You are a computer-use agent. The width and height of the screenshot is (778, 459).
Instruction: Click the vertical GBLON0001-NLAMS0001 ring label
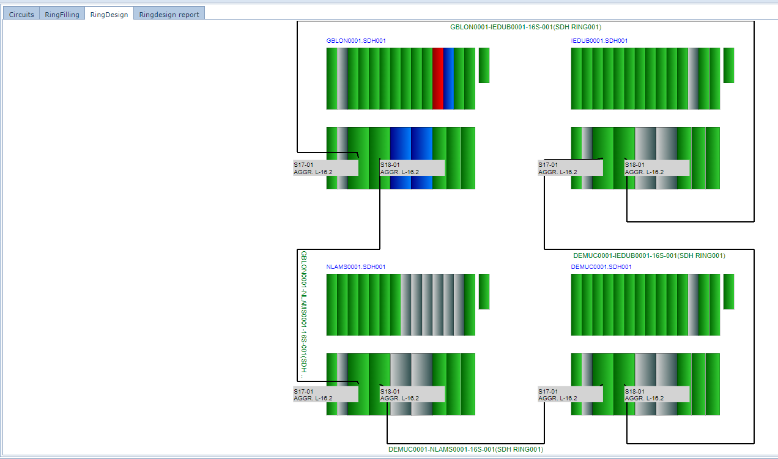point(303,314)
